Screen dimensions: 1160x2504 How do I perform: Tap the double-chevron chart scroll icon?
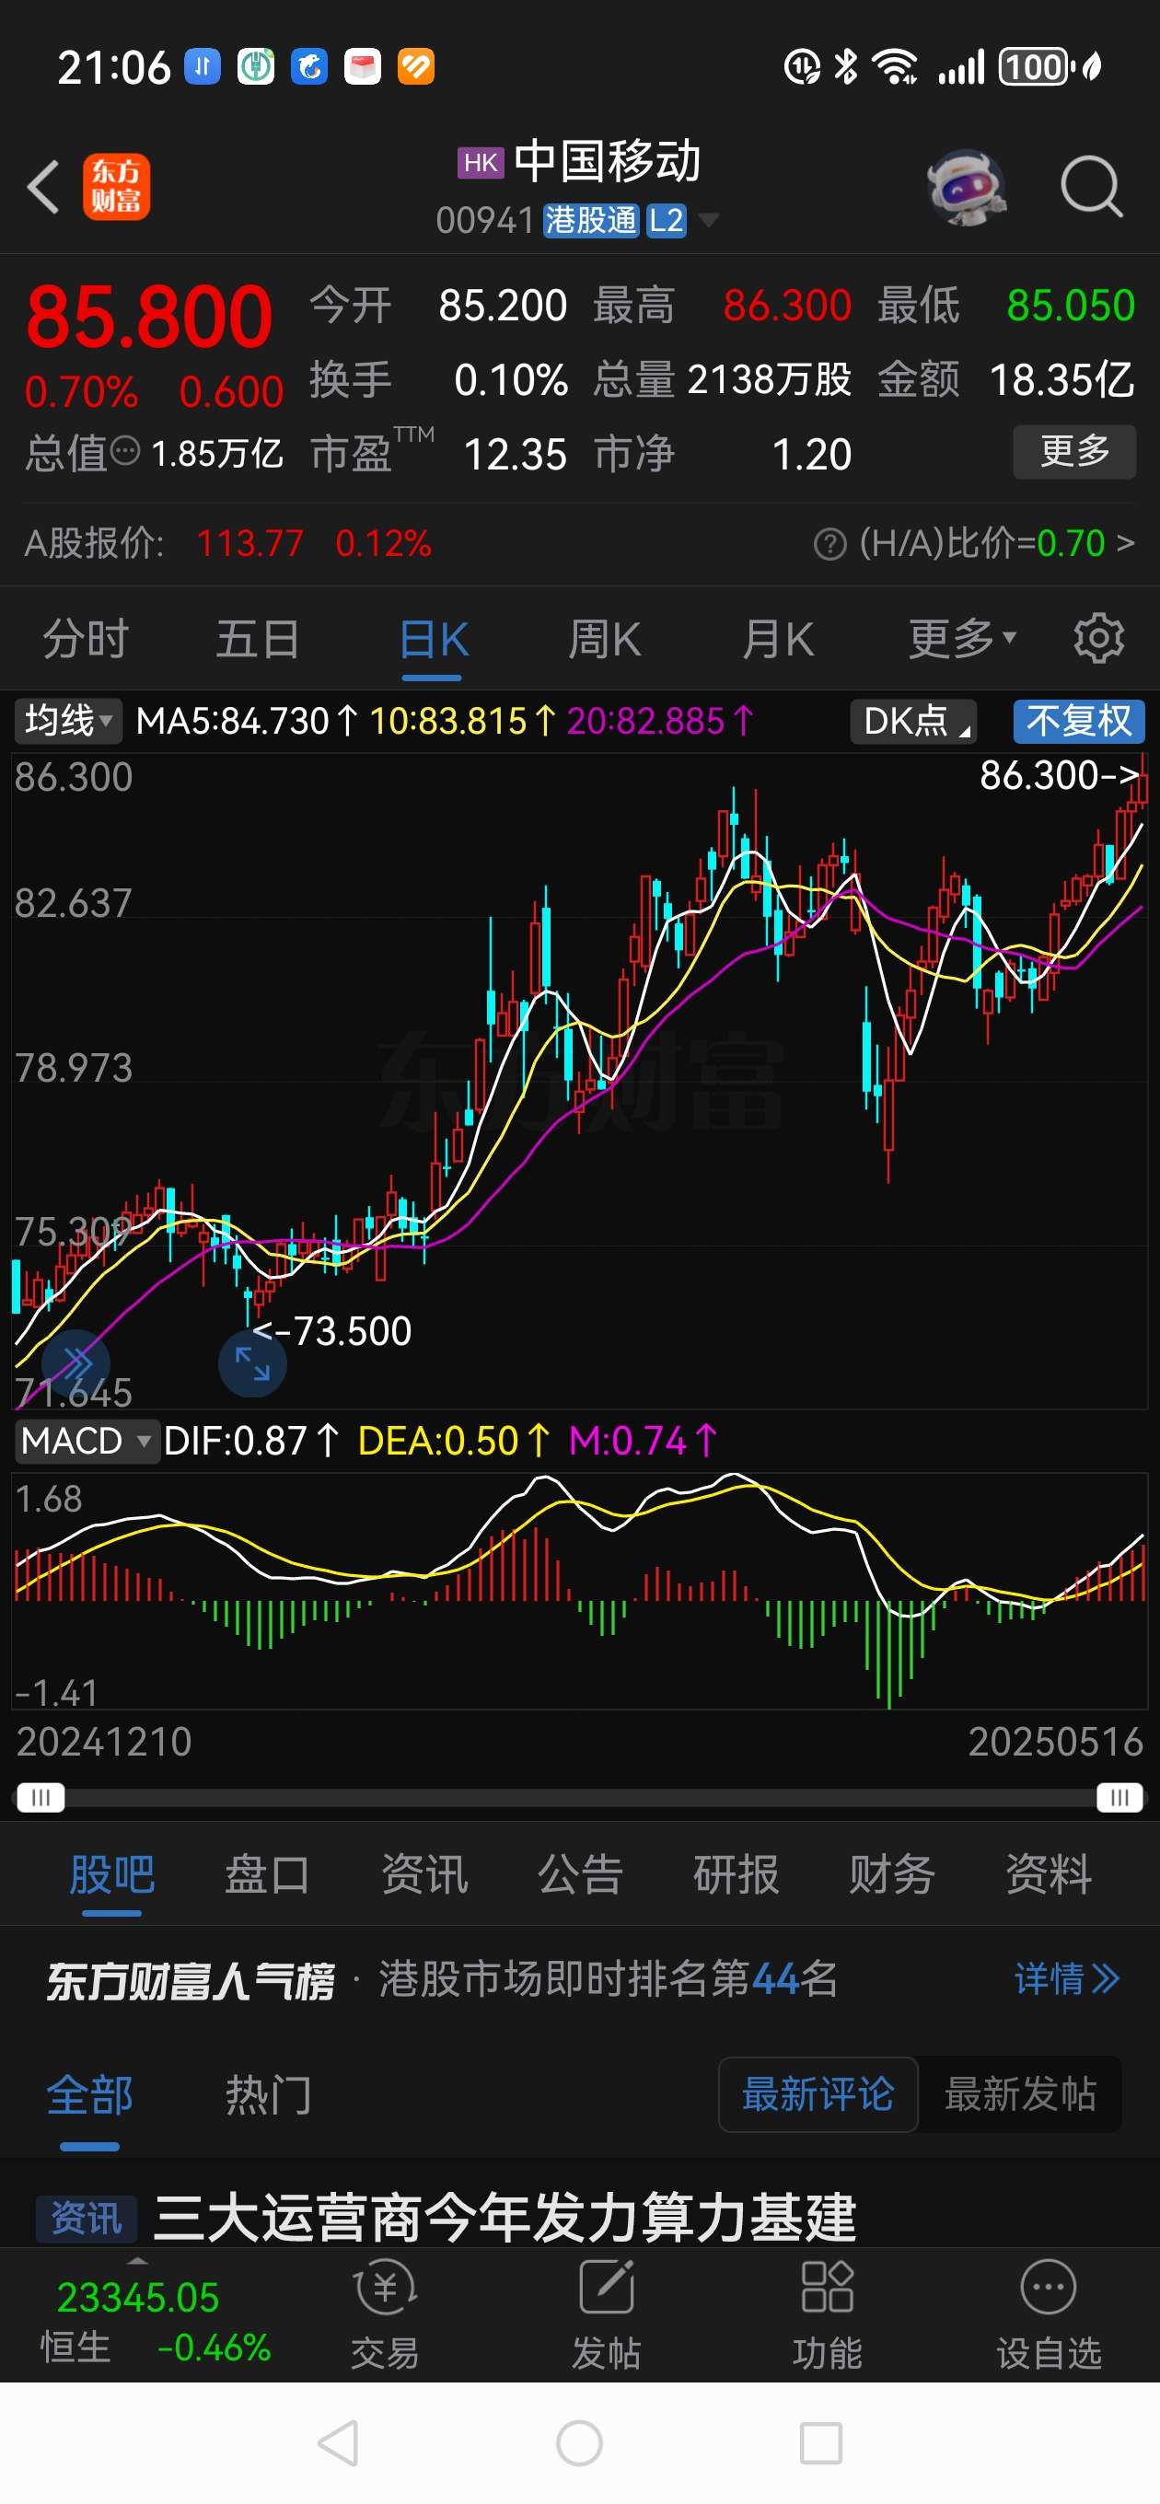click(75, 1363)
